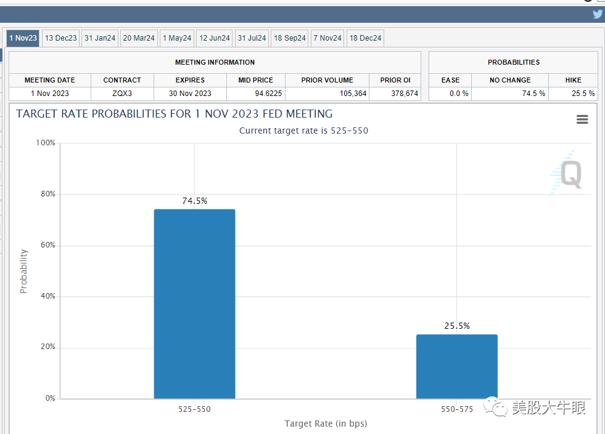Click the 525-550 x-axis label

pyautogui.click(x=194, y=409)
